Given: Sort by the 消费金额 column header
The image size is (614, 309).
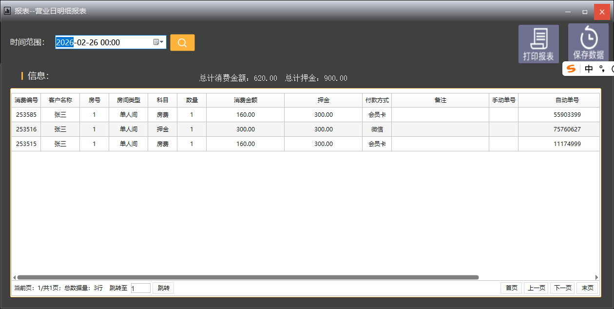Looking at the screenshot, I should click(x=245, y=100).
